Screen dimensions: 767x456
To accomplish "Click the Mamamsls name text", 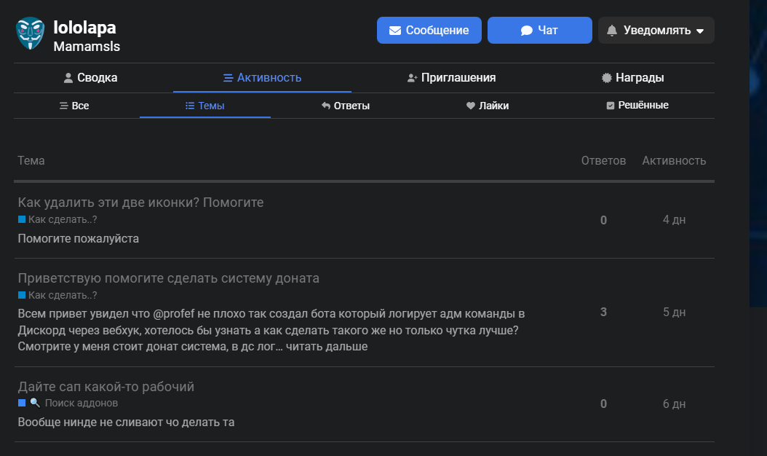I will pyautogui.click(x=87, y=47).
